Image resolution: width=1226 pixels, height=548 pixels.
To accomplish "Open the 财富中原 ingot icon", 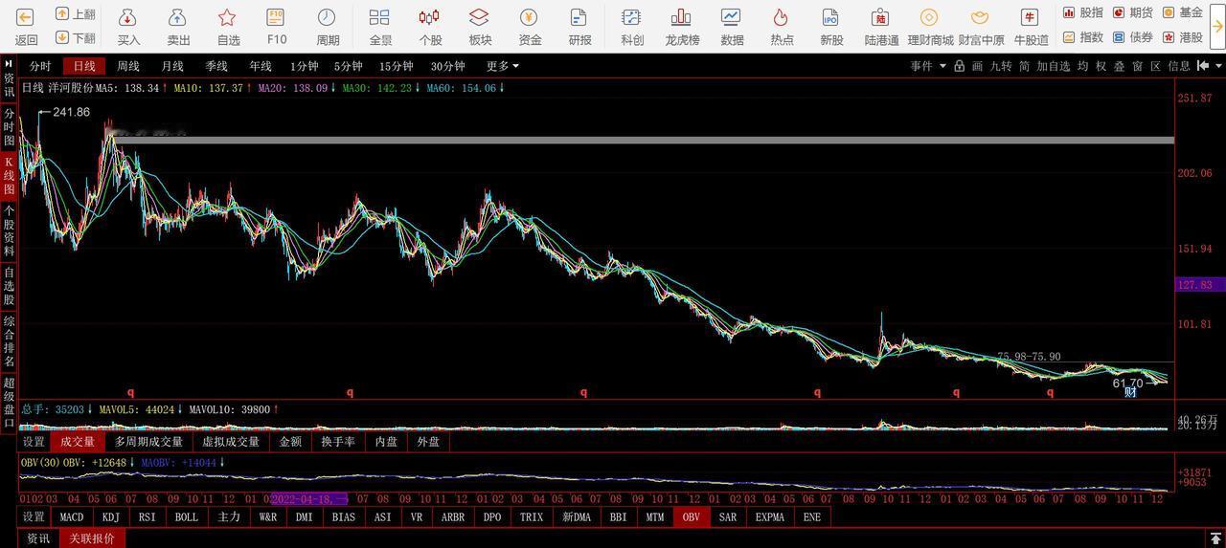I will 981,17.
